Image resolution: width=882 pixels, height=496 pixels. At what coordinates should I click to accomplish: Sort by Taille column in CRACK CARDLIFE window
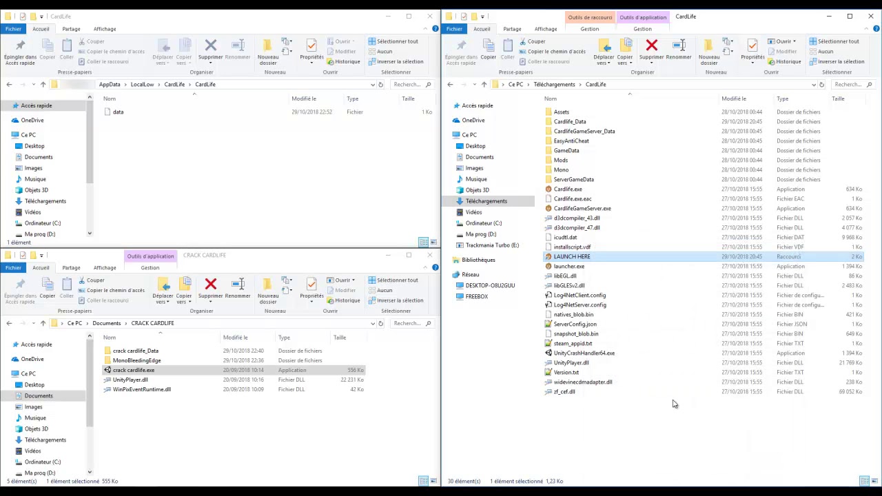[x=340, y=338]
